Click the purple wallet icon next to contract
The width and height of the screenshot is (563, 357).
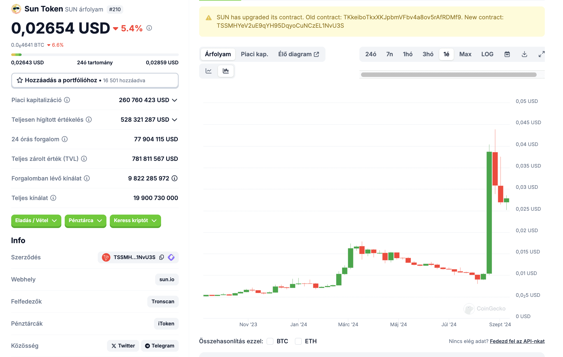(x=171, y=257)
